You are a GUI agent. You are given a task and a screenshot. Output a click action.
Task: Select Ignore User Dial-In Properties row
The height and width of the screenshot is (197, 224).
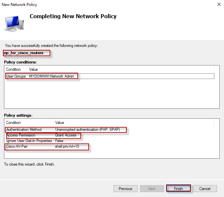pos(29,141)
